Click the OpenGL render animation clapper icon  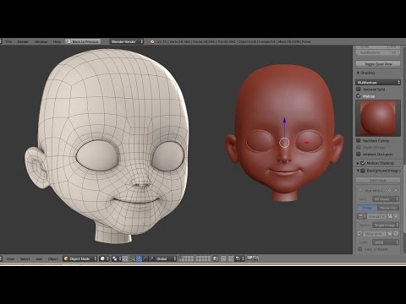tap(255, 258)
